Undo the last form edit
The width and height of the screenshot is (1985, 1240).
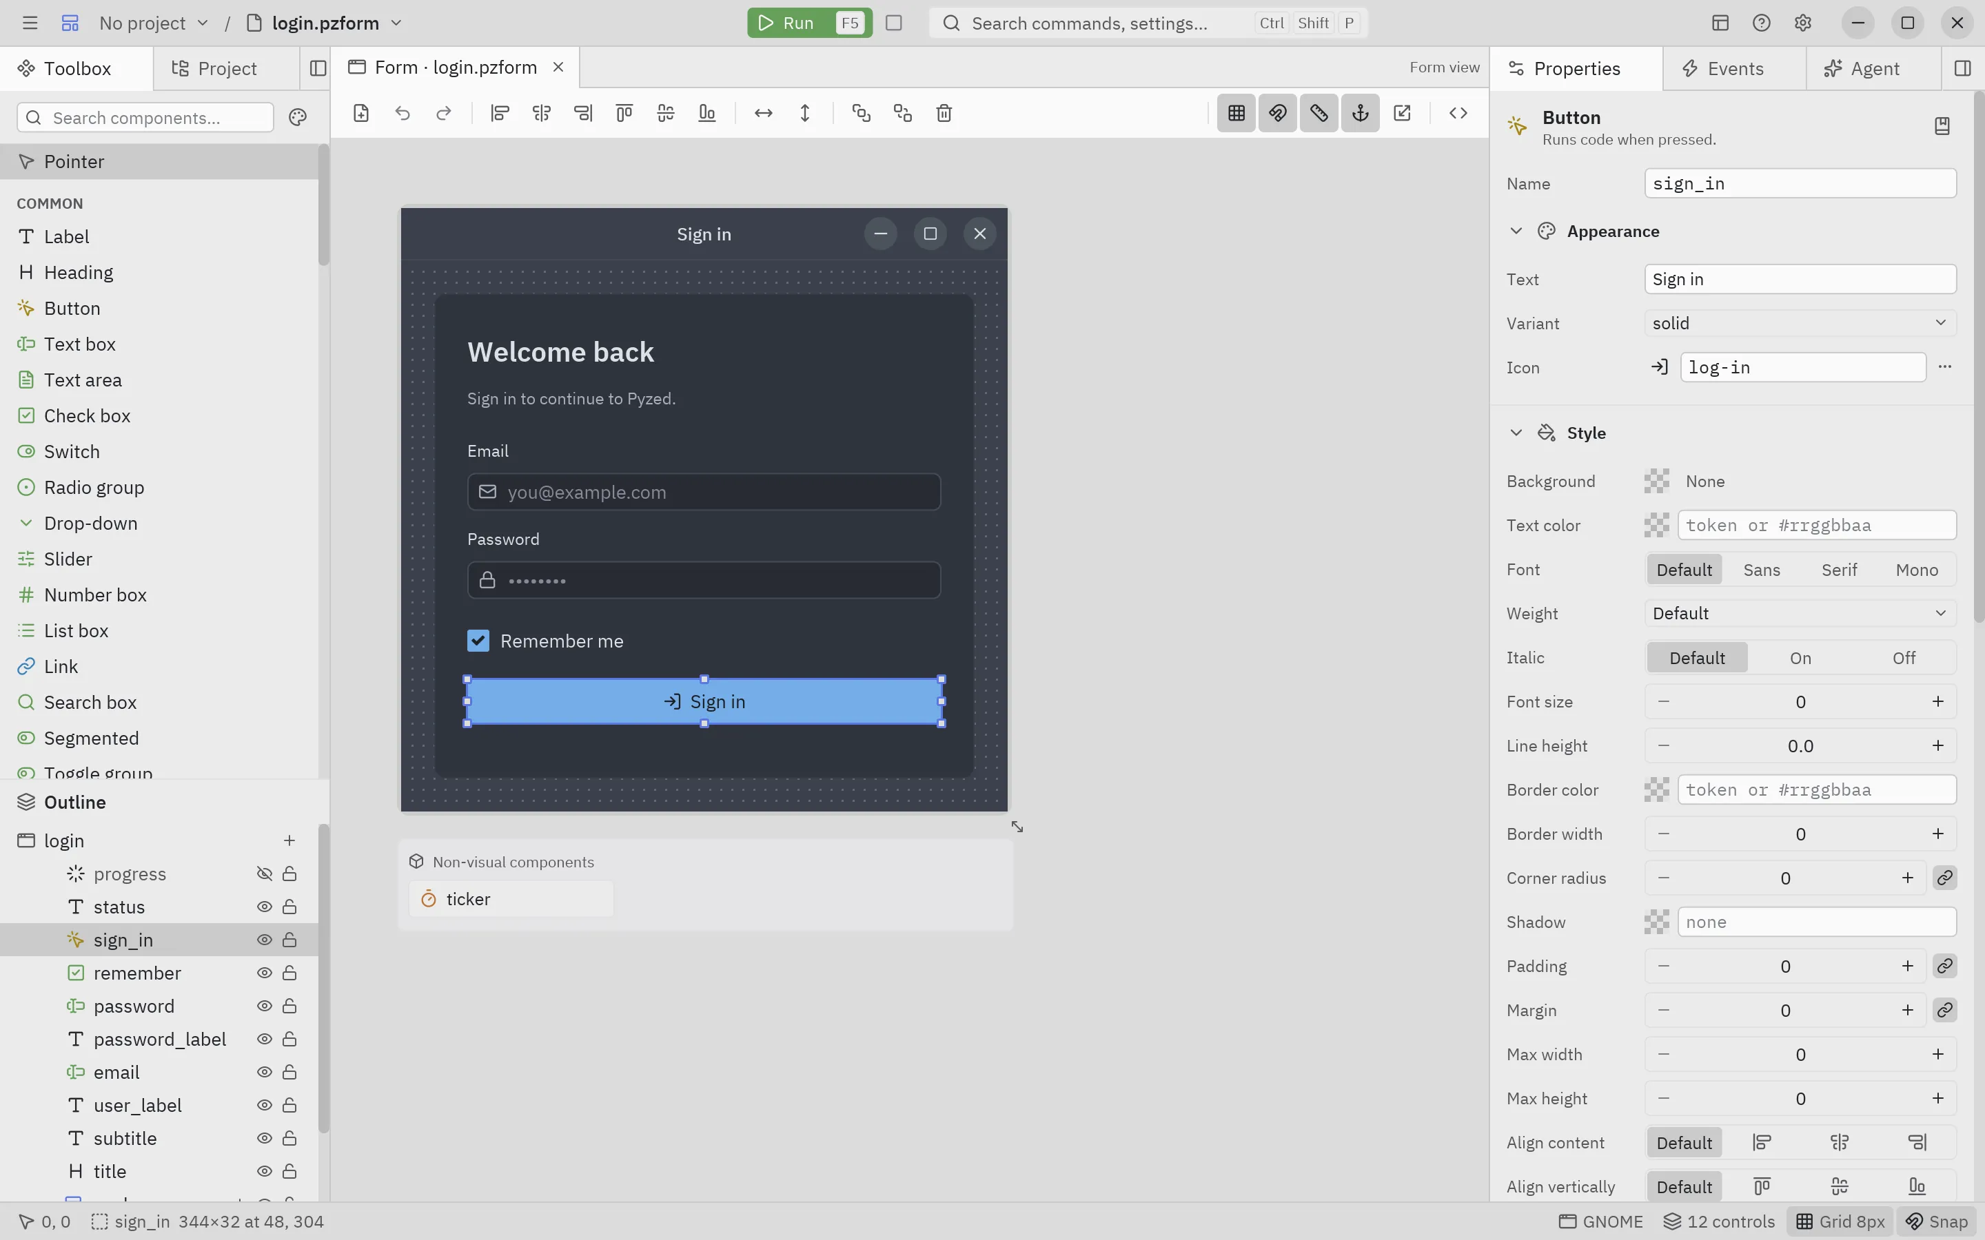[402, 113]
